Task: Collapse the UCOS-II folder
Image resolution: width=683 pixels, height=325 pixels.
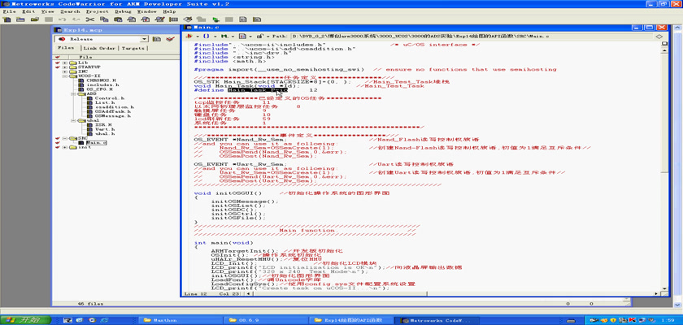Action: tap(65, 76)
